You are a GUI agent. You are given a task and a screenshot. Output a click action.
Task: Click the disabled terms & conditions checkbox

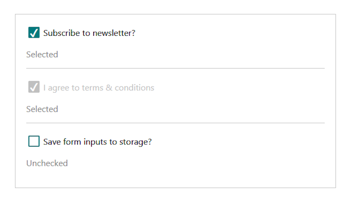34,87
